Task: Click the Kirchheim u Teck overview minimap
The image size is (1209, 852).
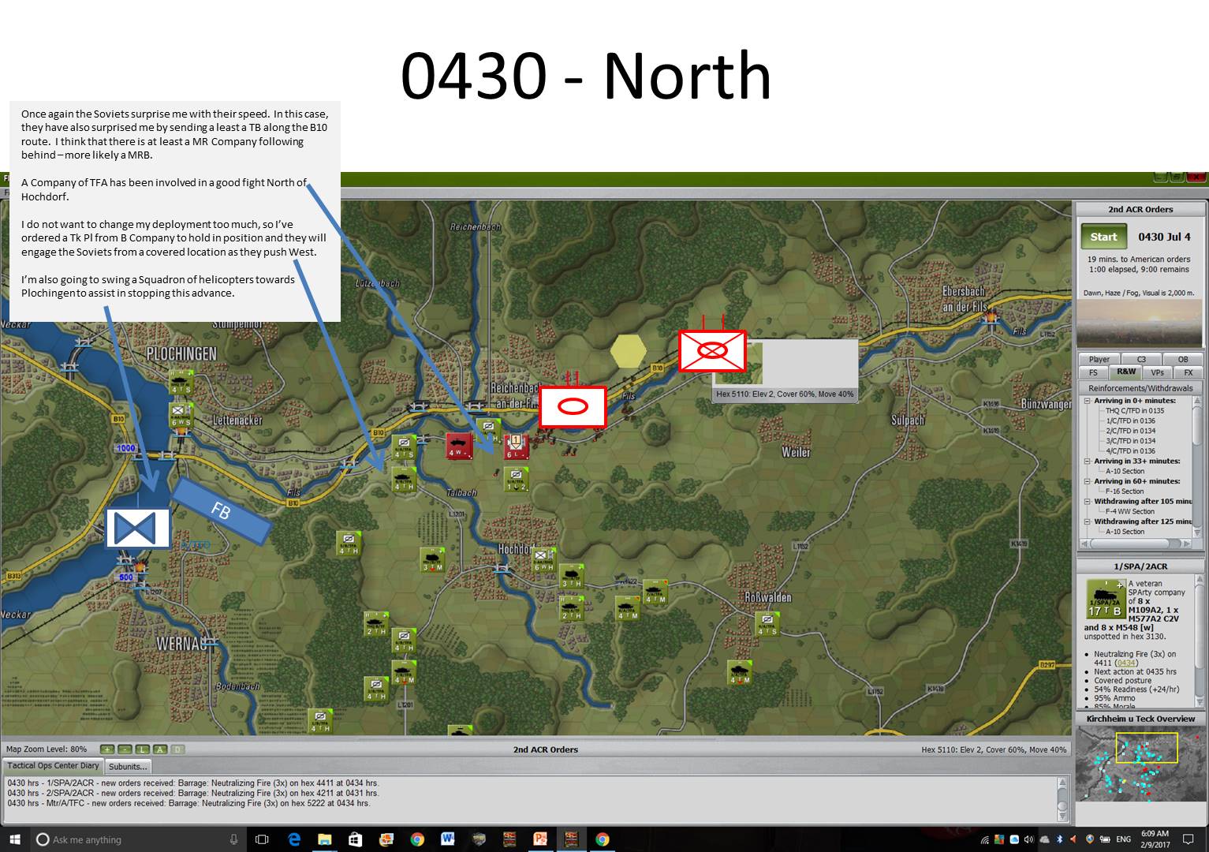Action: click(x=1140, y=763)
